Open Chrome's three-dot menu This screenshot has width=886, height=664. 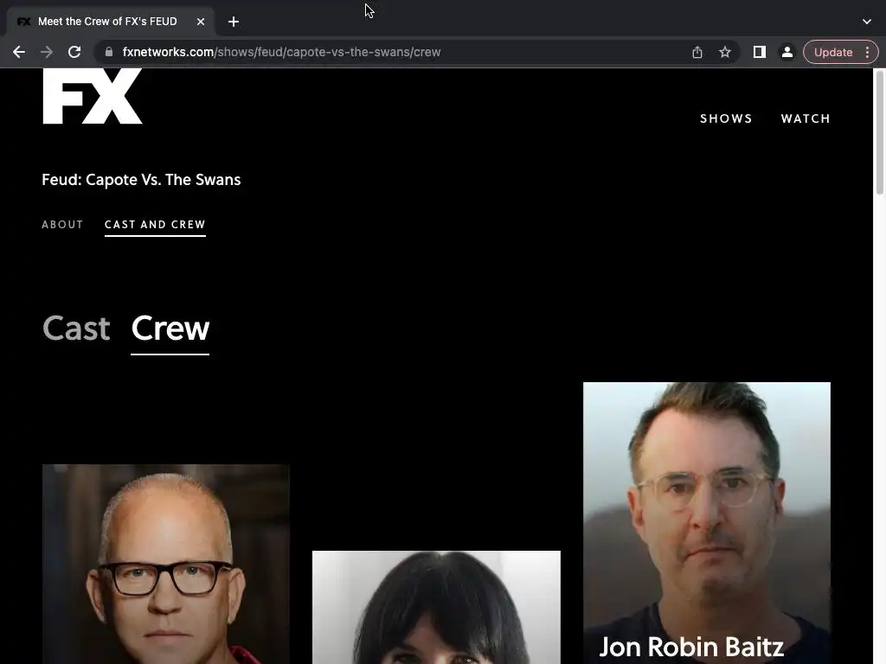(x=867, y=52)
